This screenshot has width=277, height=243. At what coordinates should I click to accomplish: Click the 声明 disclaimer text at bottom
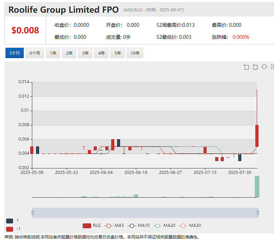point(102,237)
